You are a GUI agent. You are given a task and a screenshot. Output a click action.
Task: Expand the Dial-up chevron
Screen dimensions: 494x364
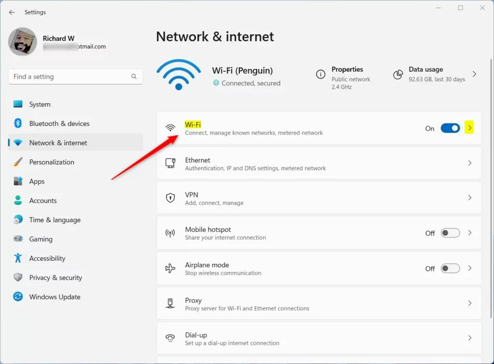(469, 338)
